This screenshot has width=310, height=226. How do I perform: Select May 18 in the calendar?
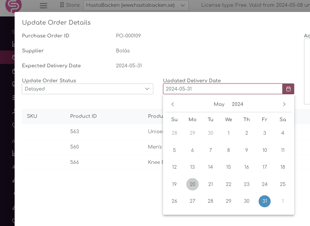click(283, 167)
